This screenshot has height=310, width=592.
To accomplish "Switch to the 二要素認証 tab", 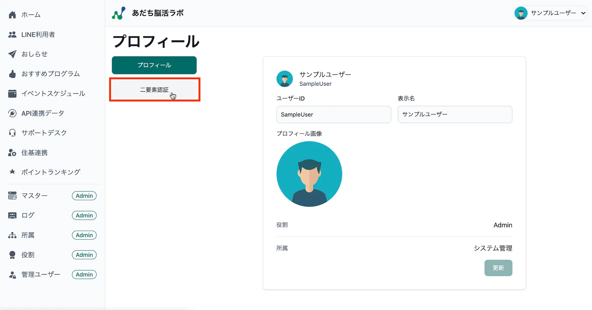I will (154, 90).
